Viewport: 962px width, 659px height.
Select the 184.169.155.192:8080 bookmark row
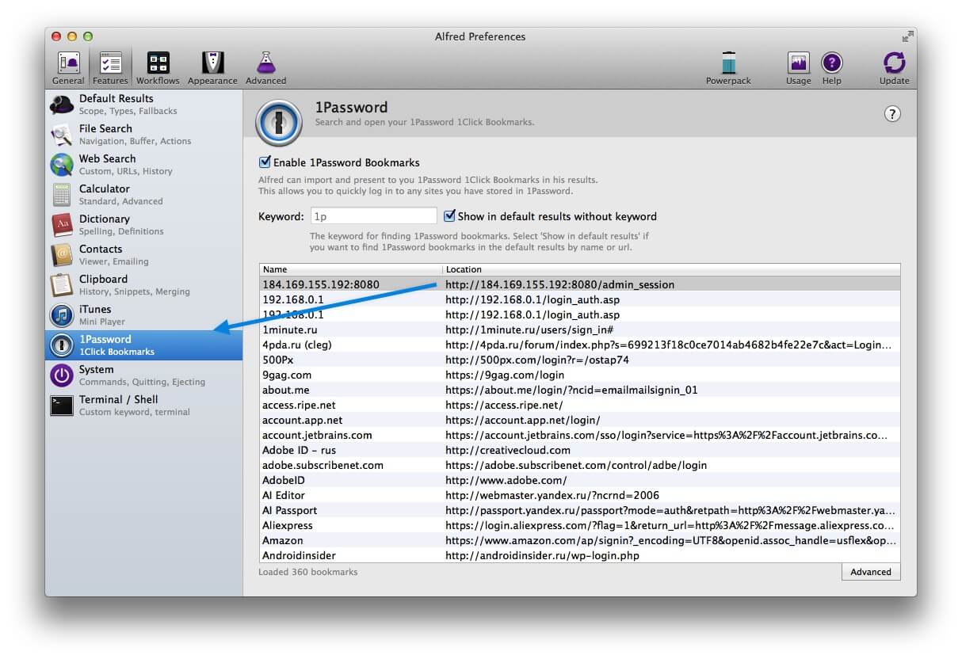579,284
